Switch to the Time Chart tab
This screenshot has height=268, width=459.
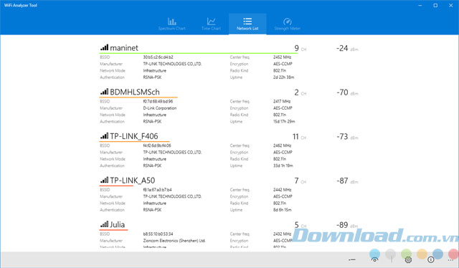211,24
